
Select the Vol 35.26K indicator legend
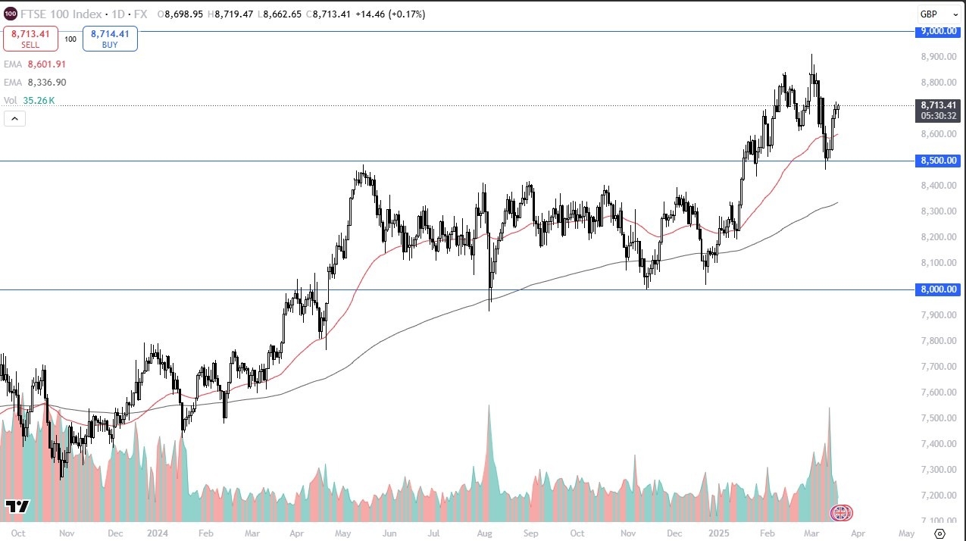point(30,99)
